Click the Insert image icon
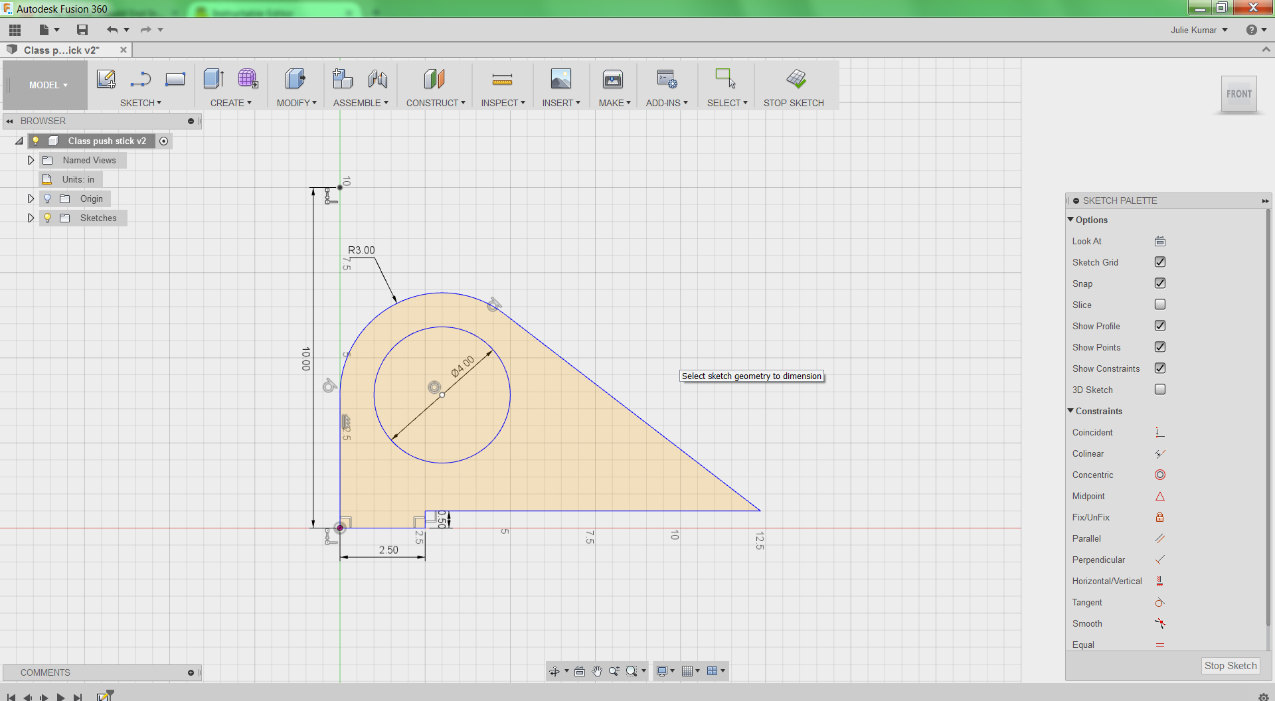Screen dimensions: 1275x701 pos(561,79)
